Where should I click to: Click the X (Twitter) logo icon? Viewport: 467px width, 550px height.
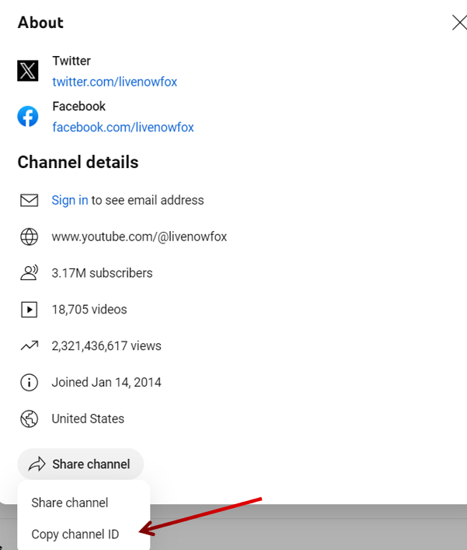pyautogui.click(x=28, y=72)
